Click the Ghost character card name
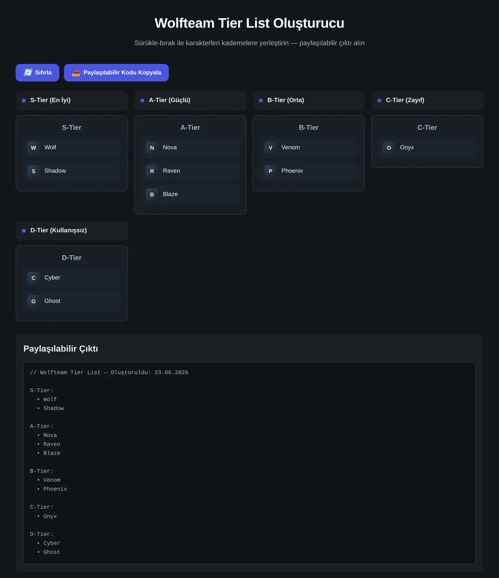This screenshot has height=578, width=499. [52, 301]
